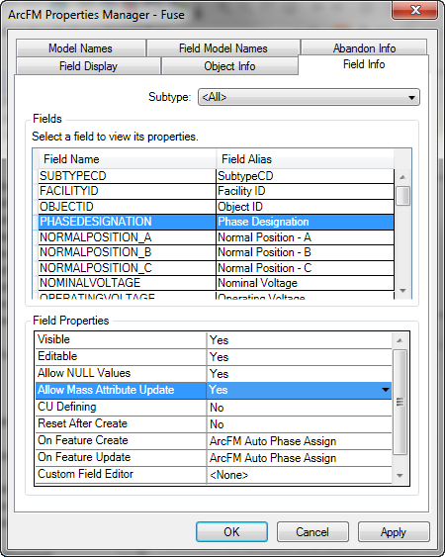Image resolution: width=445 pixels, height=557 pixels.
Task: Click the Reset After Create value No
Action: 299,423
